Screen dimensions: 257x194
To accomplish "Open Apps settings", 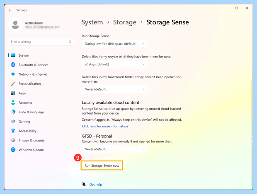I will coord(41,93).
